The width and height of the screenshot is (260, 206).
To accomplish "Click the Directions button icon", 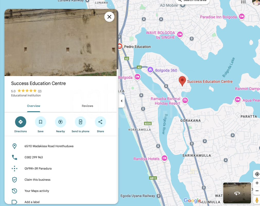I will coord(21,122).
